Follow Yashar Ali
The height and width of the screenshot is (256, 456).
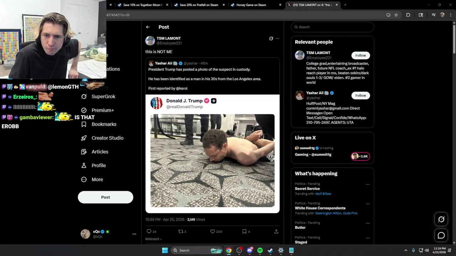[361, 95]
